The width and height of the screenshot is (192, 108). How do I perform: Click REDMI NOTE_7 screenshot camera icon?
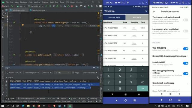(x=171, y=3)
